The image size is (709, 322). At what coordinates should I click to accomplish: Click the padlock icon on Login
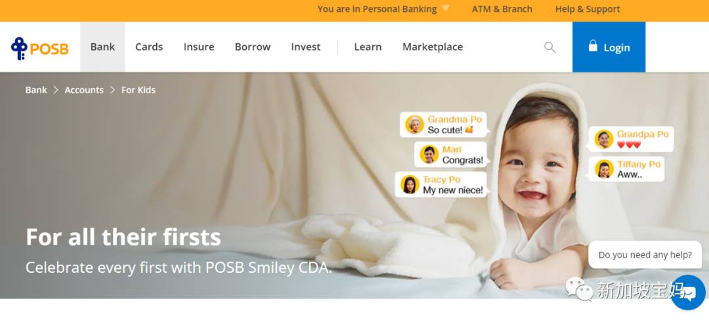593,46
